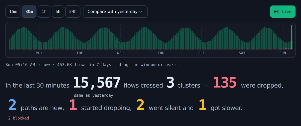Click the '2 blocked' label
Viewport: 301px width, 126px height.
19,118
